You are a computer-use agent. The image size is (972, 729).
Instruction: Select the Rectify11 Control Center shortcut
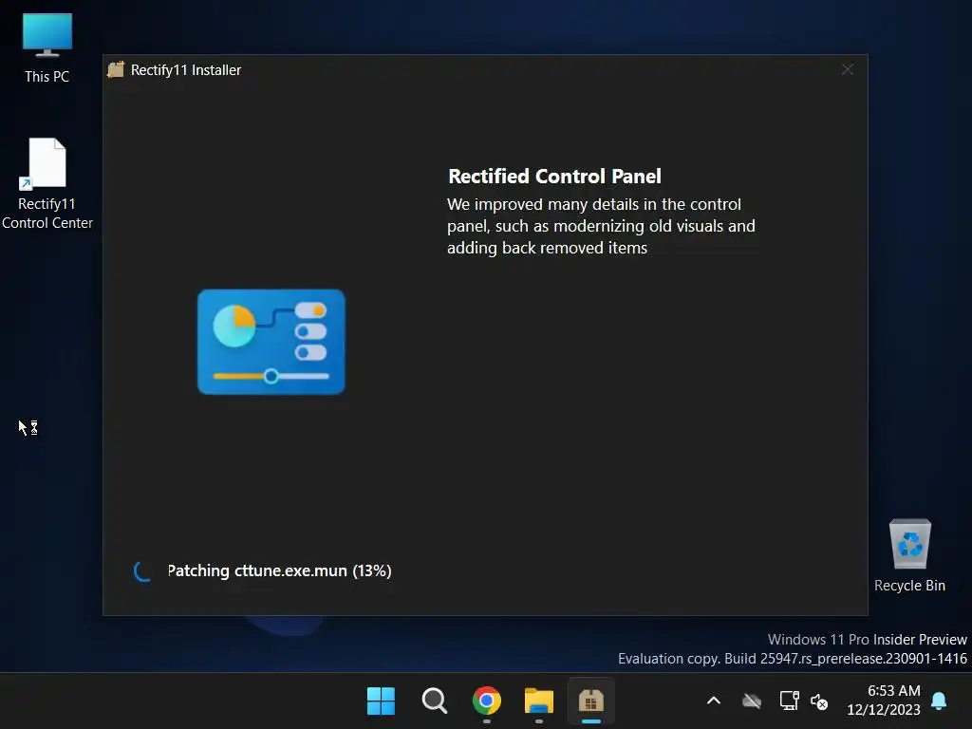[x=47, y=183]
